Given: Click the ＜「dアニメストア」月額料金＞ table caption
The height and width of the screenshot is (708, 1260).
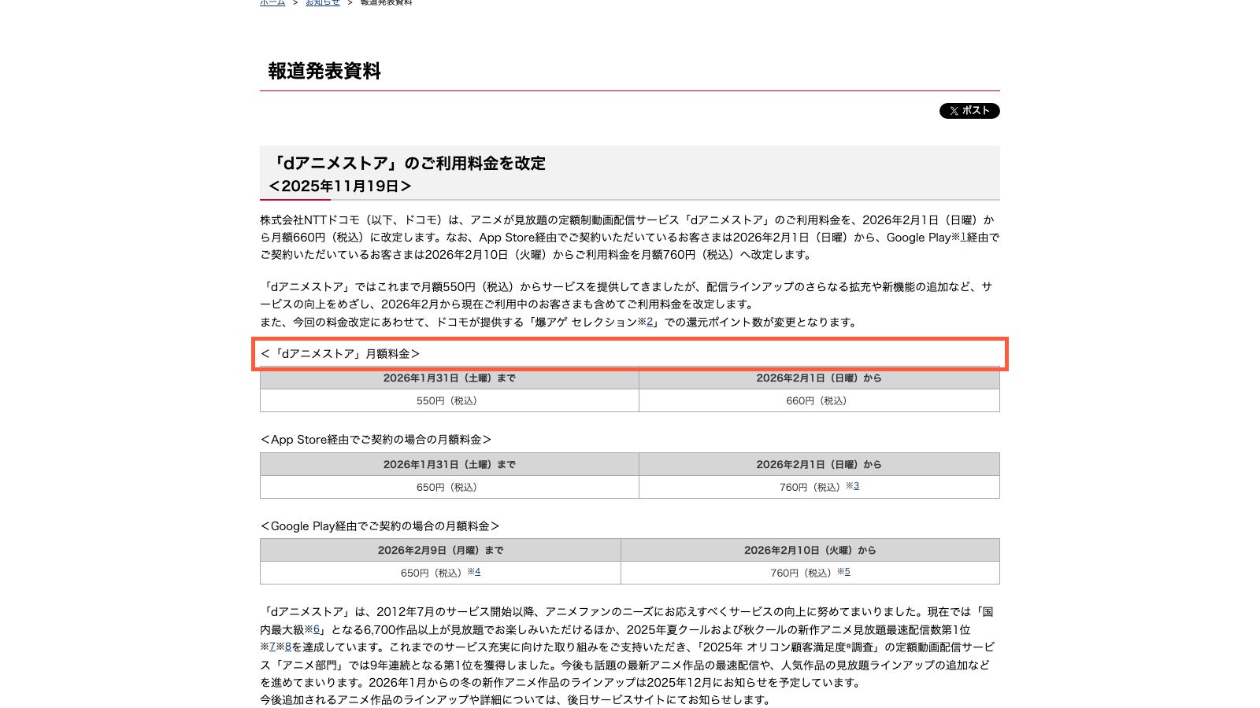Looking at the screenshot, I should pos(341,354).
